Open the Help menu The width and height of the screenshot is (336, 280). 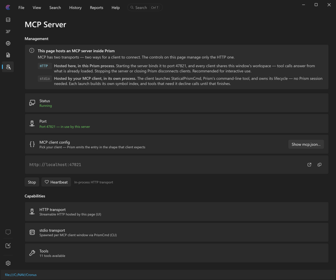click(x=116, y=7)
